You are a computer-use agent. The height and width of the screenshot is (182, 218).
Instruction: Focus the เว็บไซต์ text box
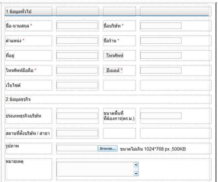click(77, 85)
